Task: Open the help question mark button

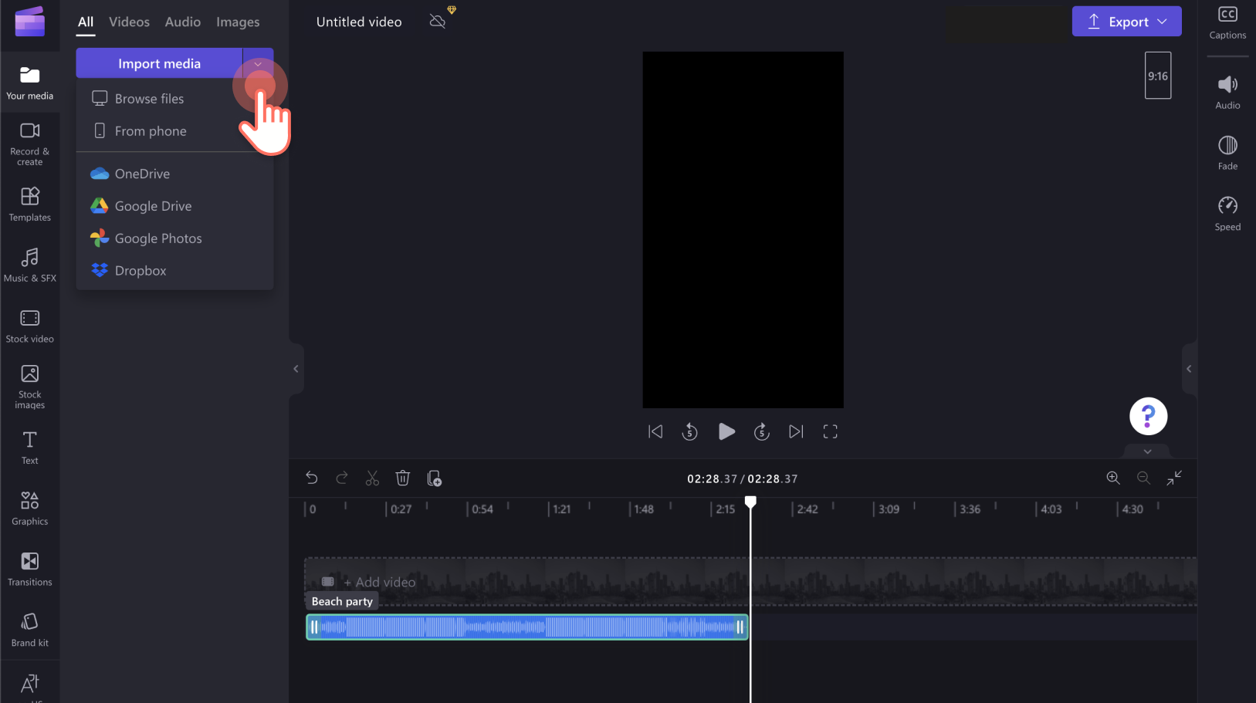Action: coord(1148,417)
